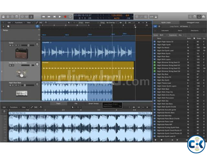207x155 pixels.
Task: Click the Instrument filter button
Action: pyautogui.click(x=165, y=31)
